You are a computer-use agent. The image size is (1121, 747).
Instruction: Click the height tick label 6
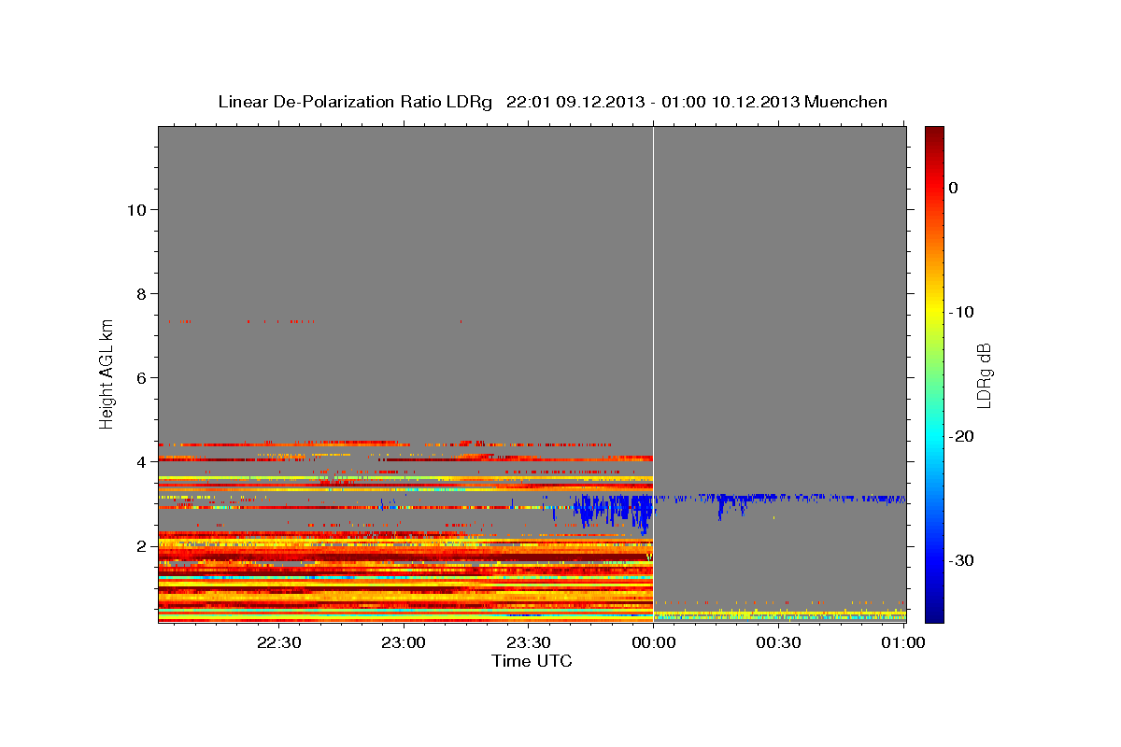tap(141, 378)
